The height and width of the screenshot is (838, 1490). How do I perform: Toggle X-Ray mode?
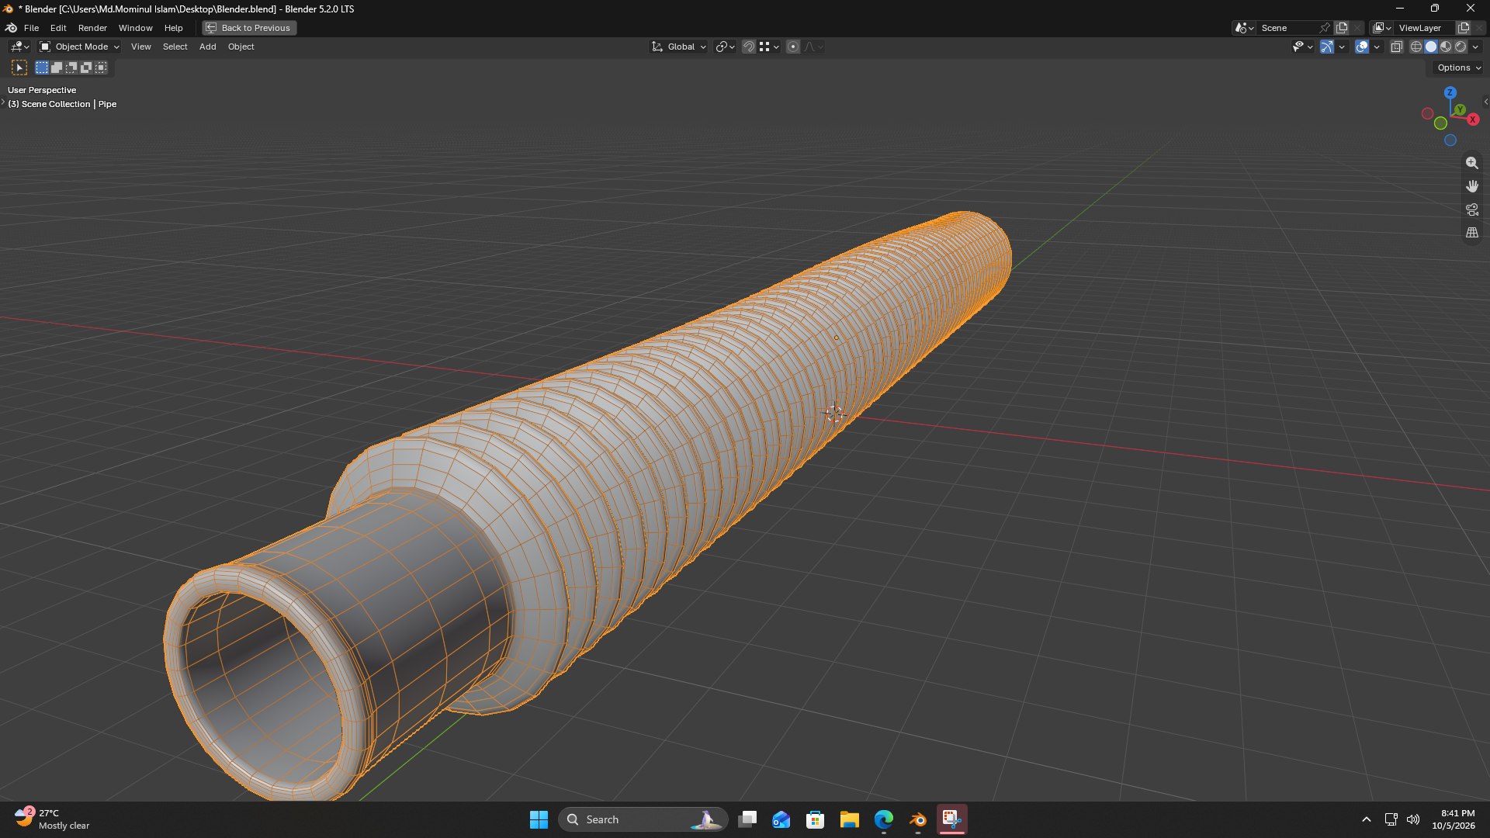(x=1396, y=47)
